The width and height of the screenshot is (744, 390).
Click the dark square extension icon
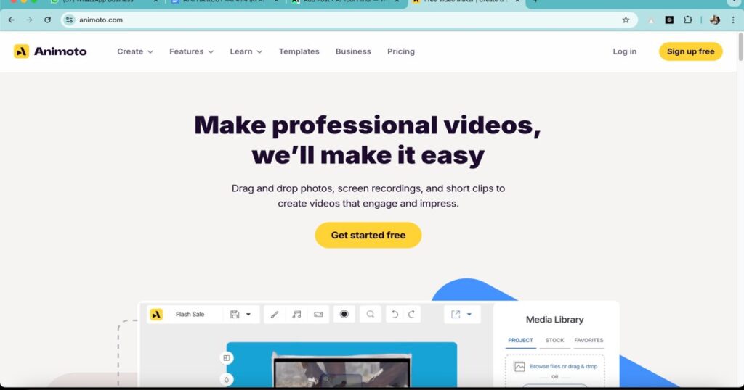[x=669, y=20]
